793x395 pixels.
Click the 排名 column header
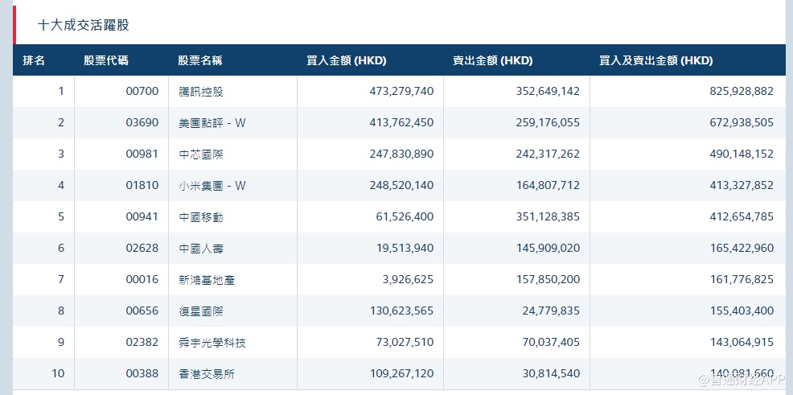pyautogui.click(x=34, y=60)
